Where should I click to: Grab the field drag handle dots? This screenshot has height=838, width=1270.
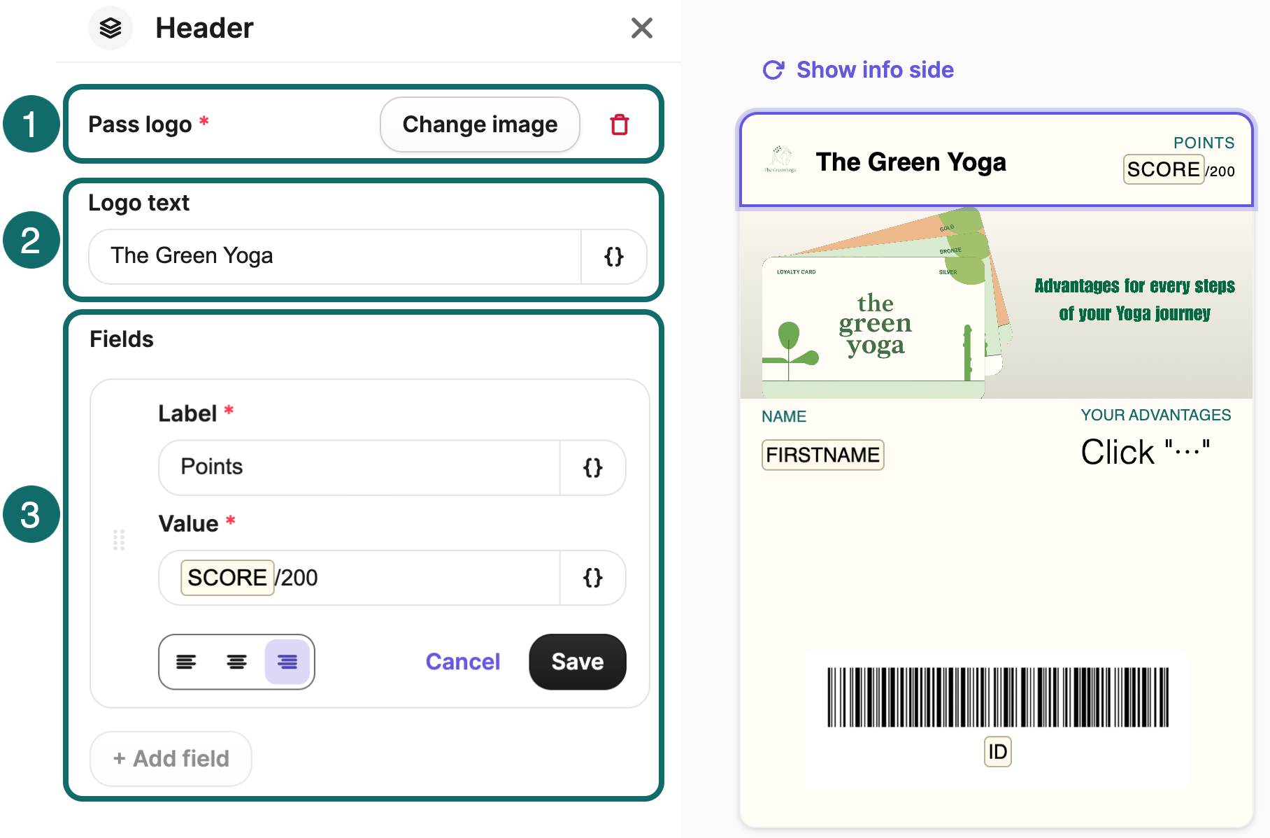[x=119, y=540]
